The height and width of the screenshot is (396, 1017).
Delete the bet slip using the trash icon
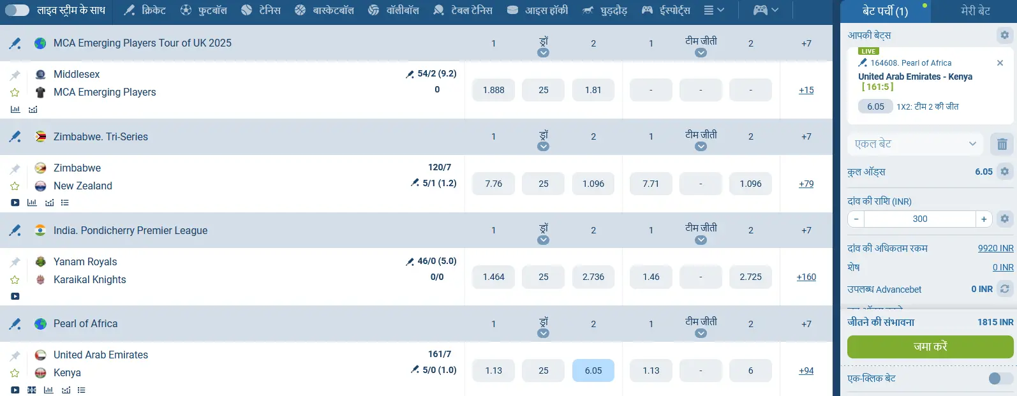[1001, 143]
